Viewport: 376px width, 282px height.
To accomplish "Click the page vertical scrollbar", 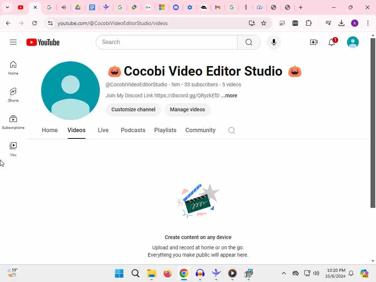I will (373, 123).
